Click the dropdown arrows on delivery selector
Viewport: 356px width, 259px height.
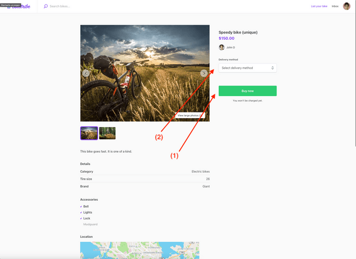pos(272,68)
